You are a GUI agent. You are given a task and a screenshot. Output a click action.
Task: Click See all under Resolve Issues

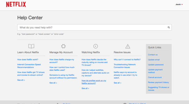coord(118,83)
